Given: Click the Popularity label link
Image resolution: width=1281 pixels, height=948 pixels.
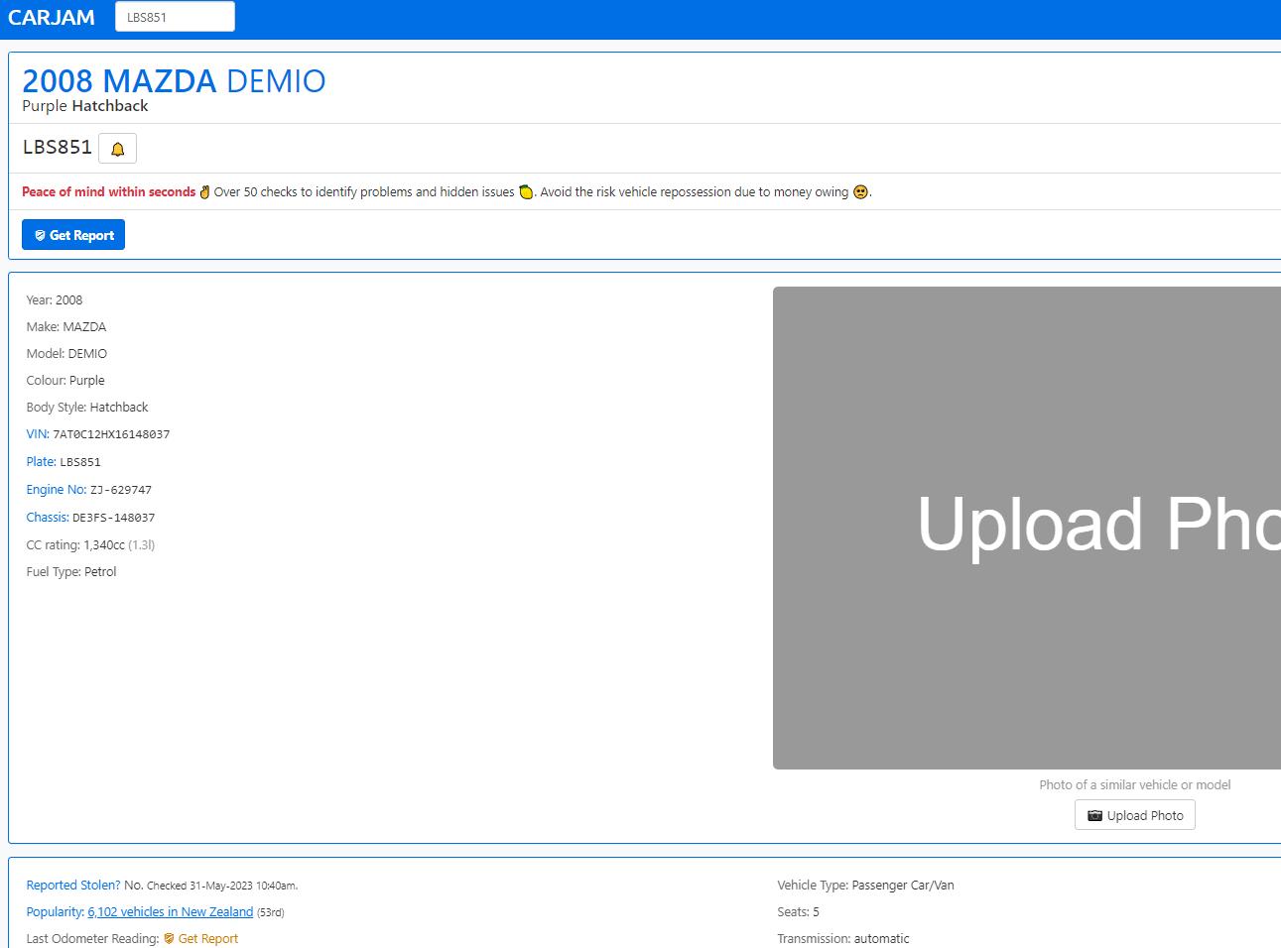Looking at the screenshot, I should (x=55, y=912).
